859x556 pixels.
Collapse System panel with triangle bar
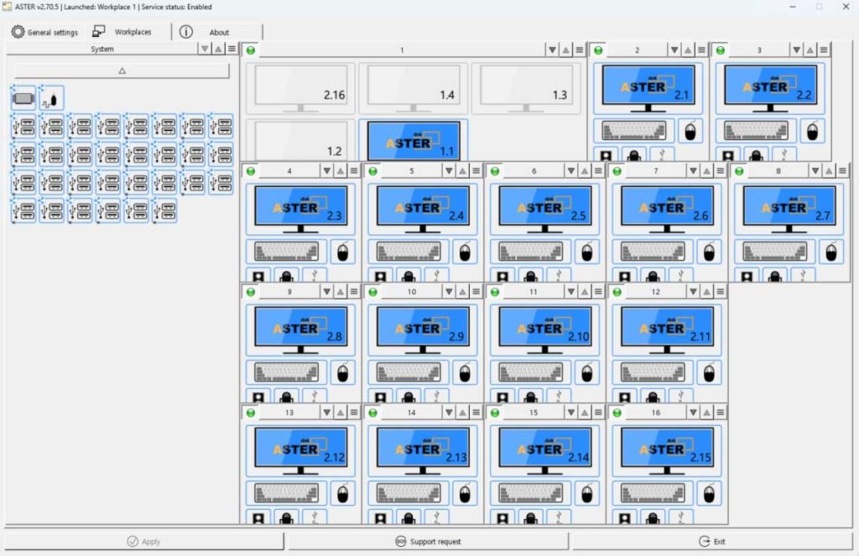point(122,70)
